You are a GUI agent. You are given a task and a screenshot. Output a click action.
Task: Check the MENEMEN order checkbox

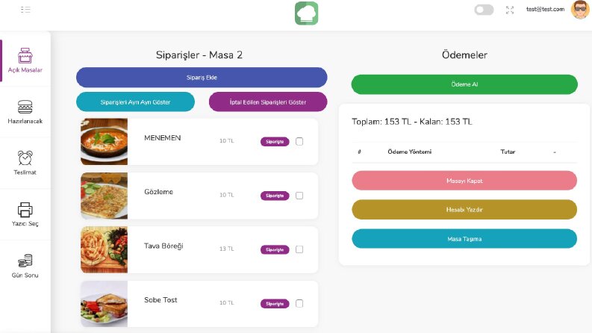299,142
